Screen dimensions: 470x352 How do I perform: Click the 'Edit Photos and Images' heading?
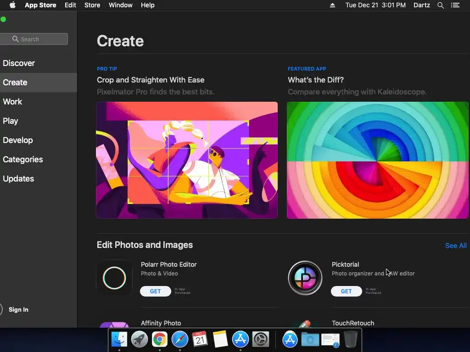tap(145, 245)
